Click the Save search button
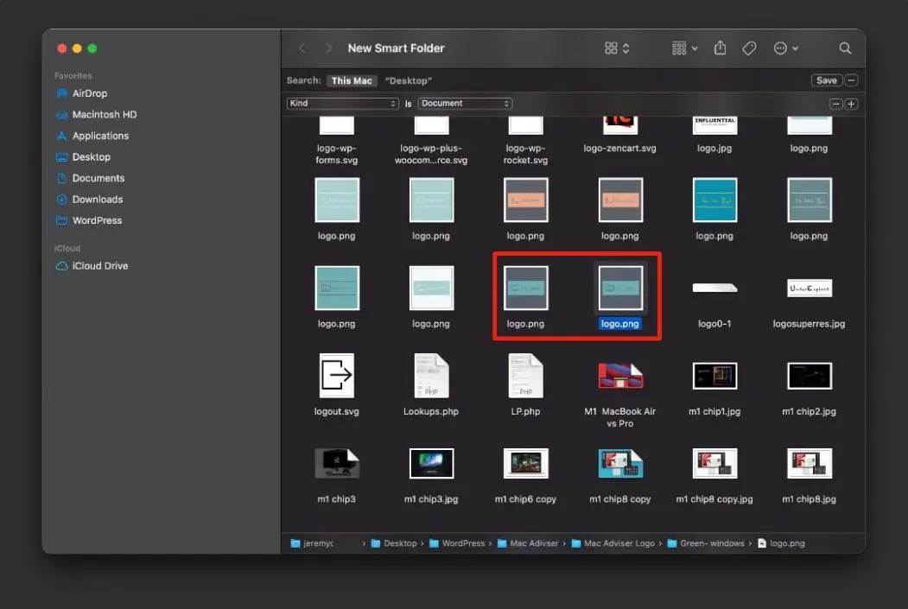The height and width of the screenshot is (609, 908). click(827, 79)
